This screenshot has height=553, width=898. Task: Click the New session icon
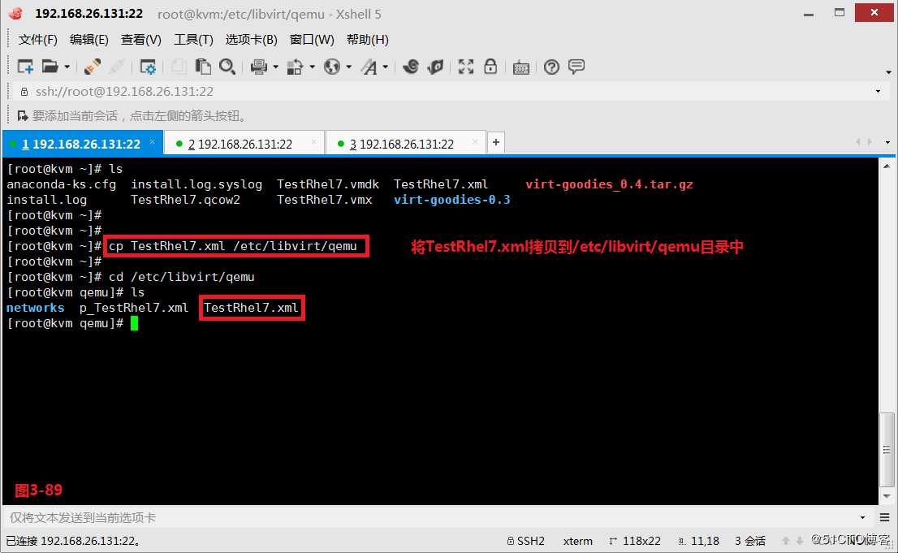(25, 67)
